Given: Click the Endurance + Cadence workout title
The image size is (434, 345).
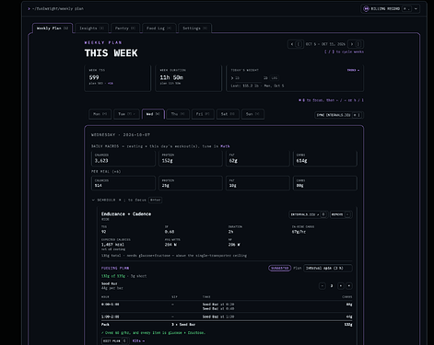Looking at the screenshot, I should tap(126, 214).
